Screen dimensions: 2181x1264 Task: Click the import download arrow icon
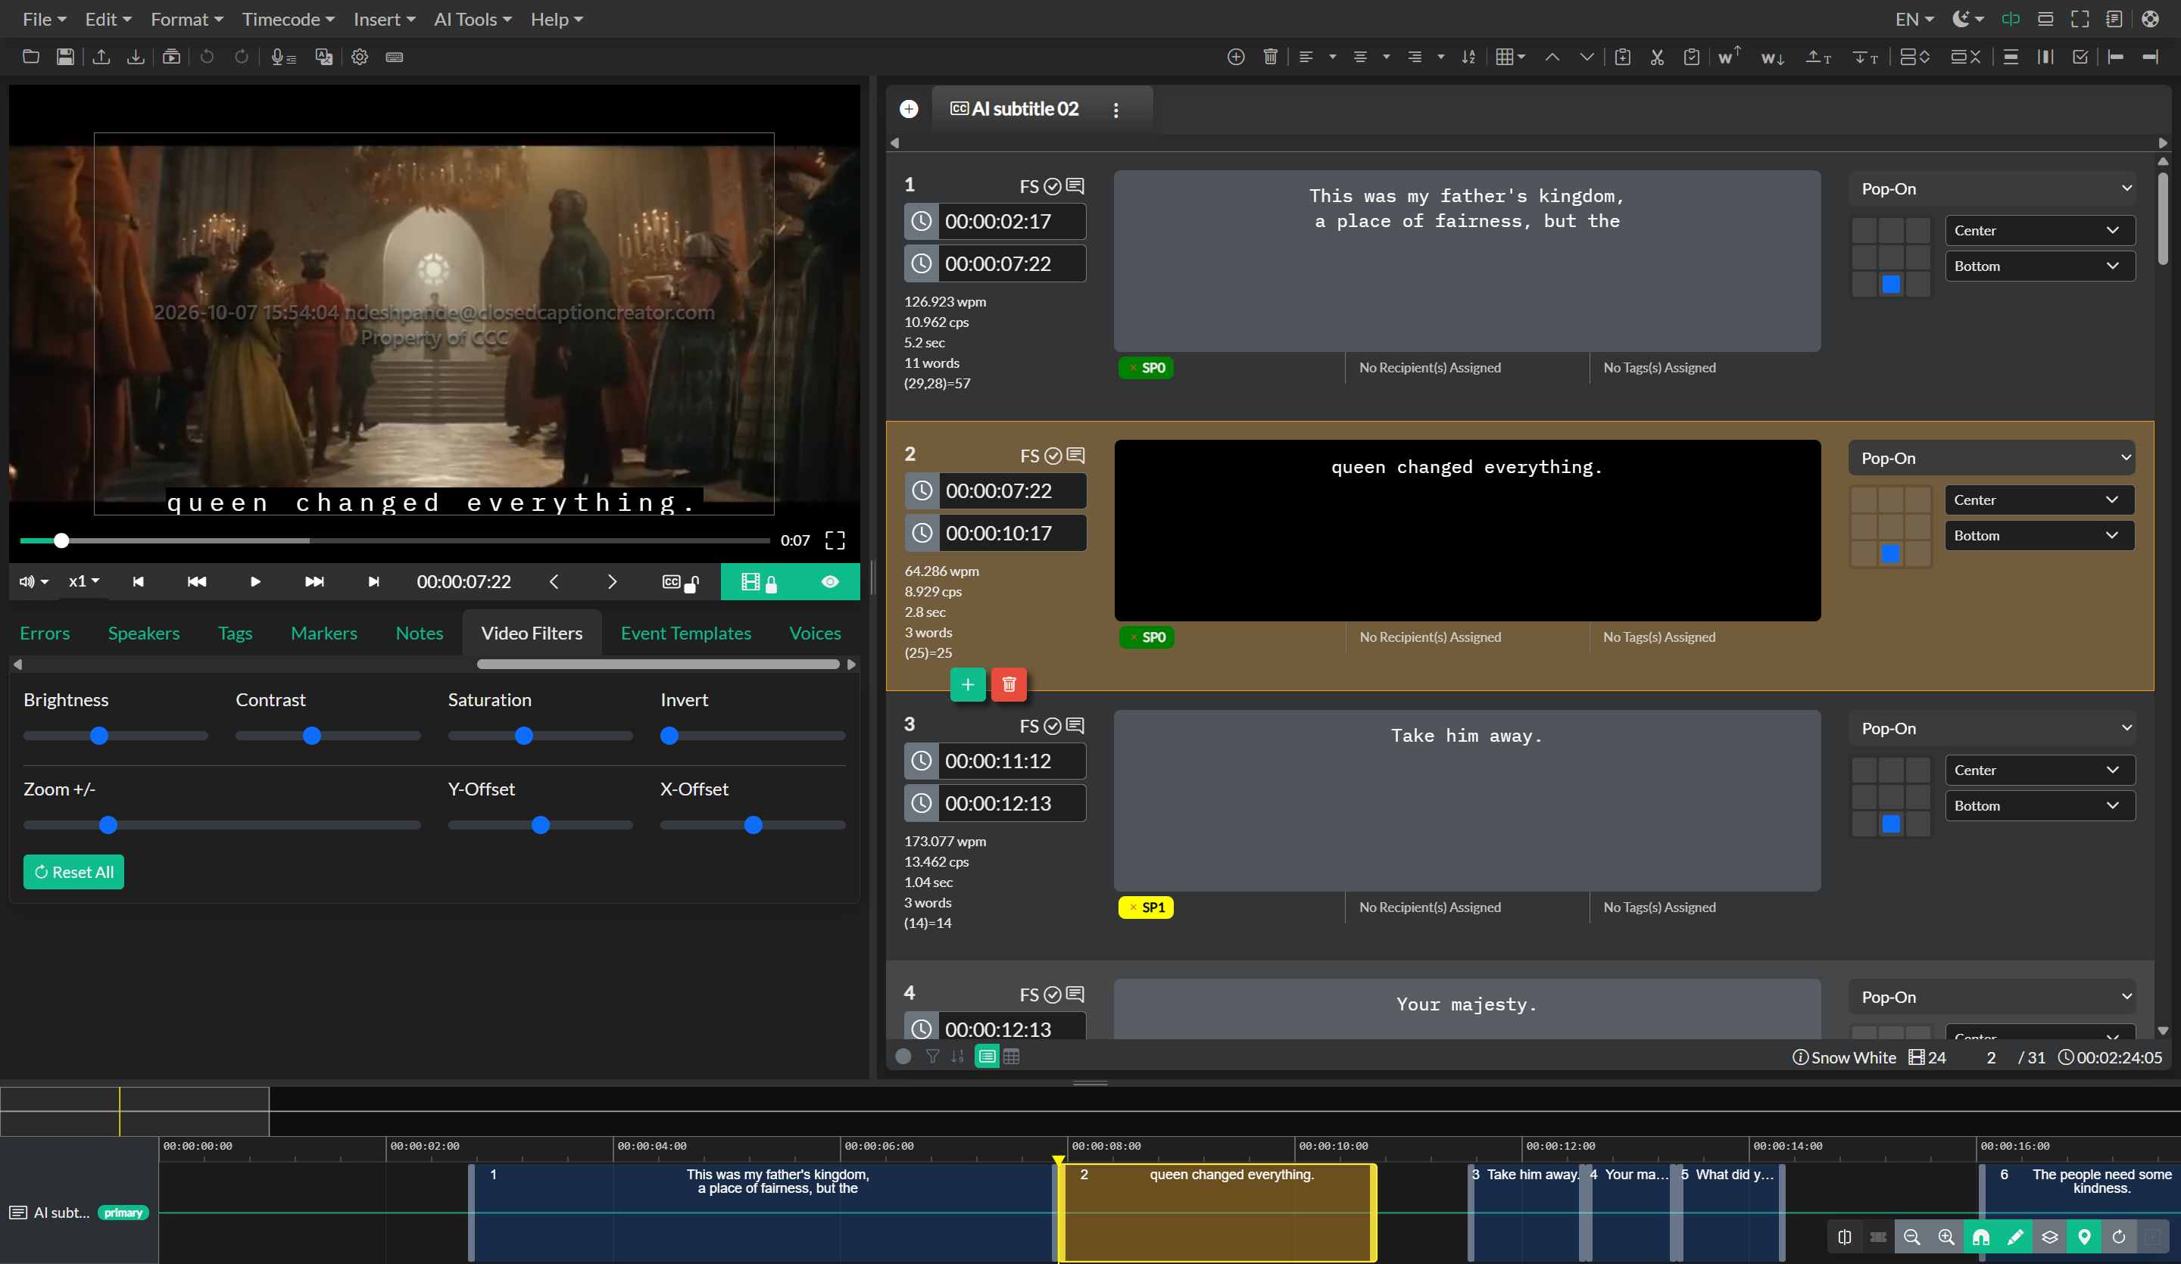pyautogui.click(x=136, y=57)
